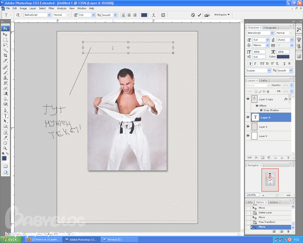Open the Russian language dropdown
Screen dimensions: 303x243
coord(269,70)
